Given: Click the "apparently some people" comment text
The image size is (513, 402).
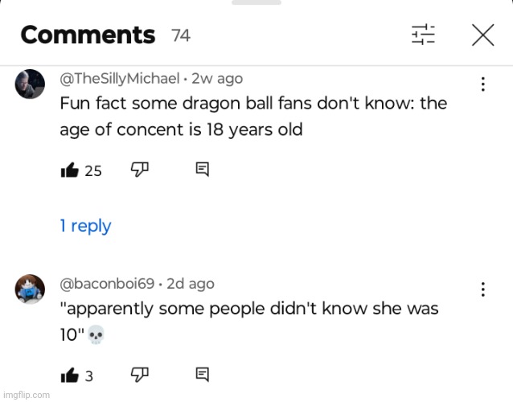Looking at the screenshot, I should pos(249,321).
